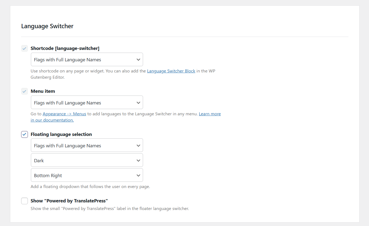Toggle the Menu item checkbox

[24, 91]
